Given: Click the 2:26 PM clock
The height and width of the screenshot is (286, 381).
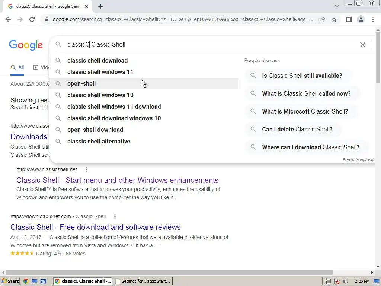Looking at the screenshot, I should tap(362, 281).
